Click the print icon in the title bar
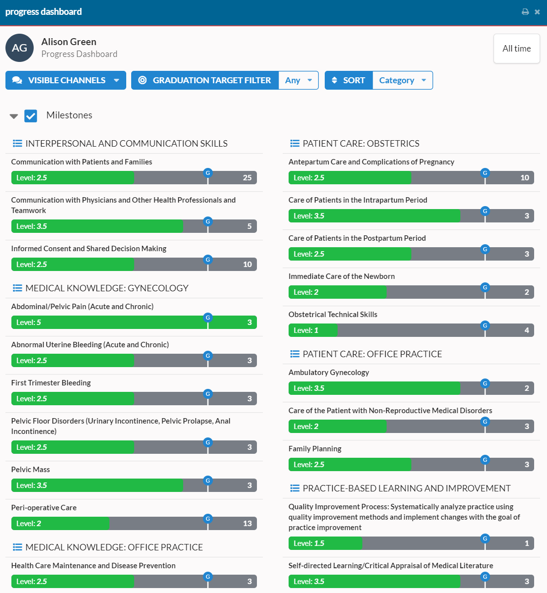Image resolution: width=547 pixels, height=593 pixels. click(525, 11)
